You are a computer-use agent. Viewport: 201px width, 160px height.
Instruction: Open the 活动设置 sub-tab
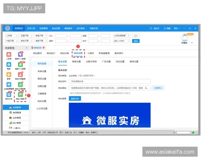120,62
